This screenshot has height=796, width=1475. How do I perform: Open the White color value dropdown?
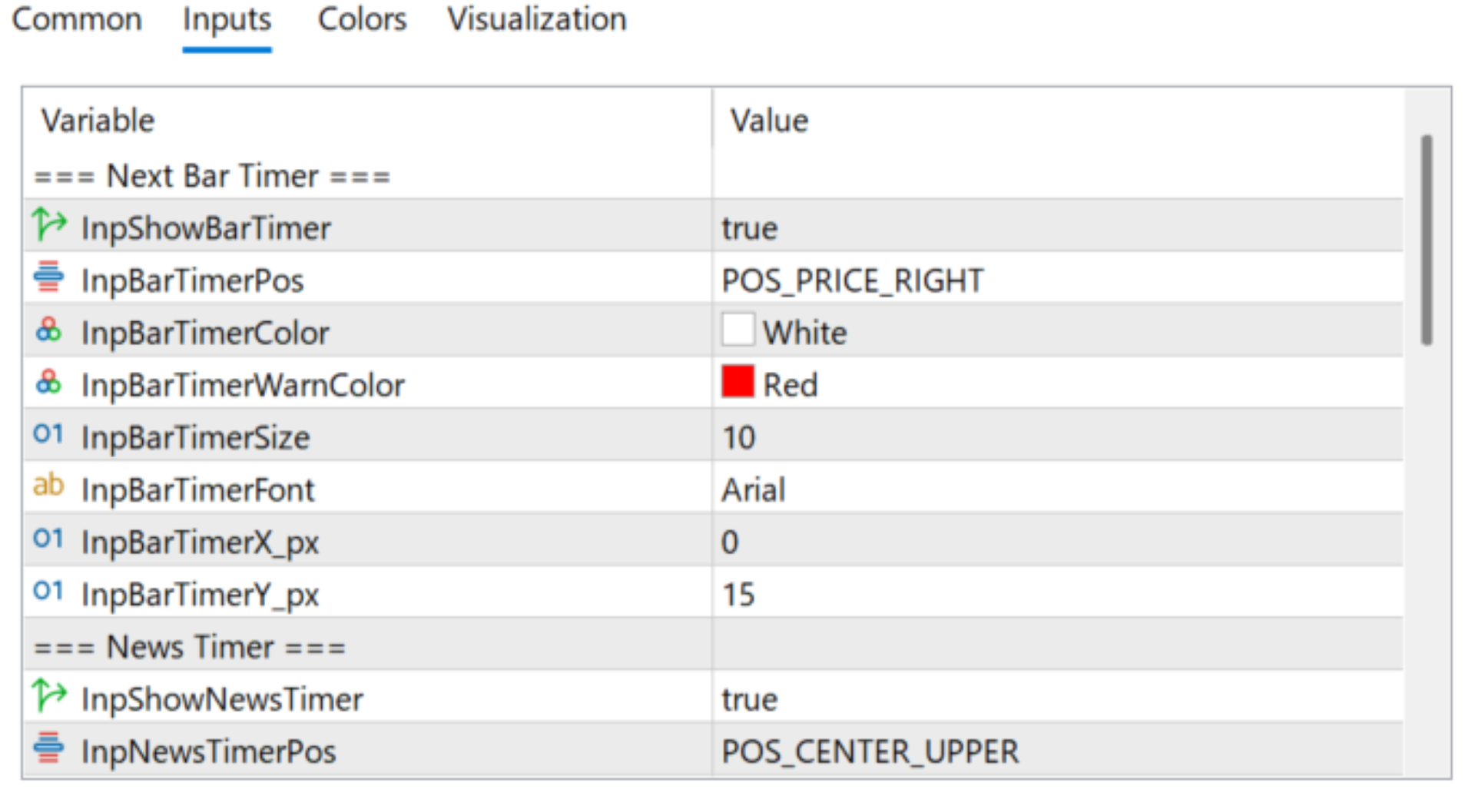[804, 333]
